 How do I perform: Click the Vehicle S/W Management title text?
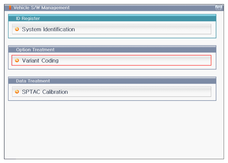42,8
